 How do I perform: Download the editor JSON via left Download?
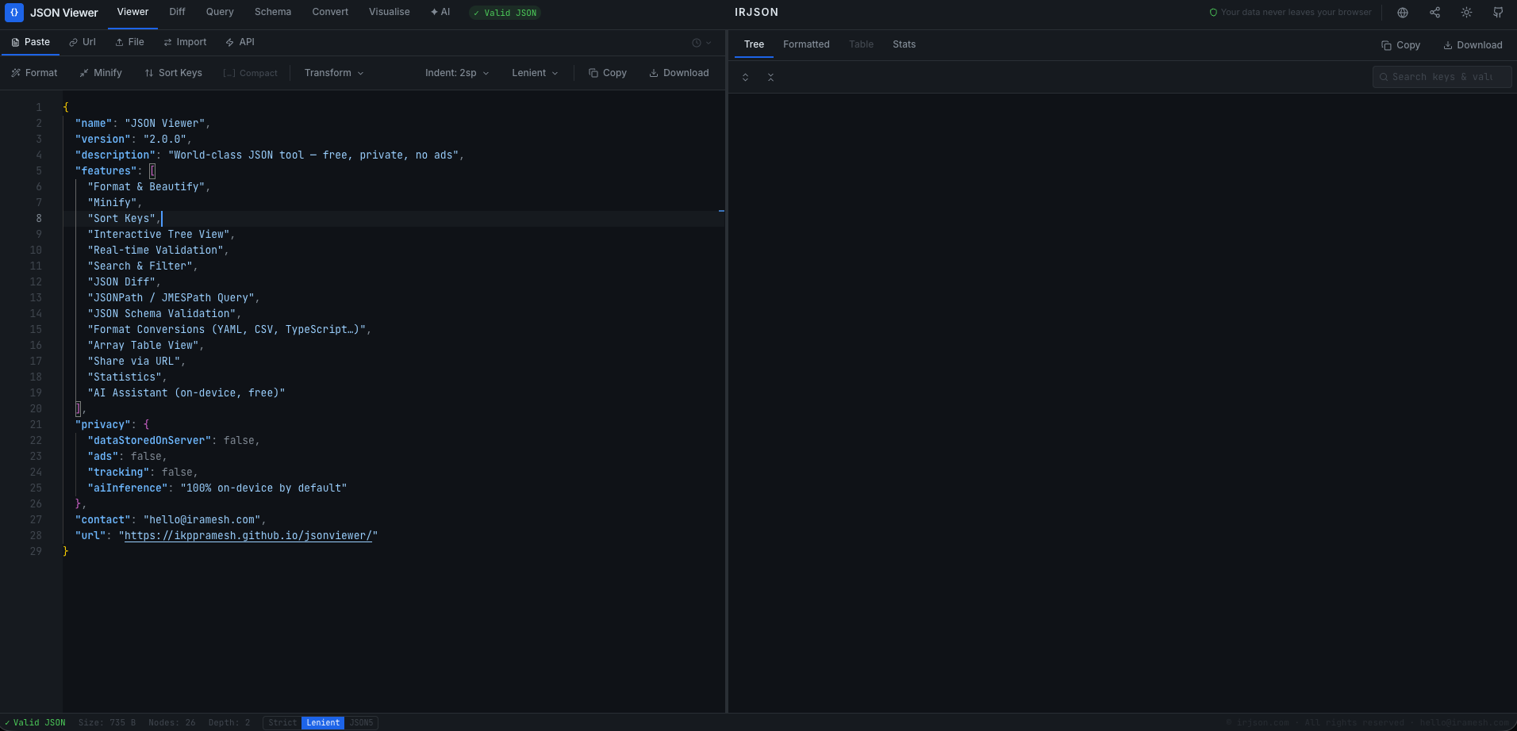[x=679, y=73]
